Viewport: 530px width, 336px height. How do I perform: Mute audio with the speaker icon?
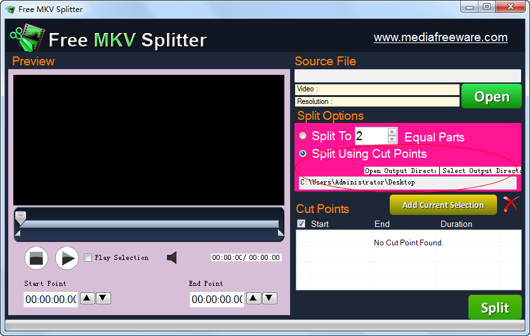[172, 257]
